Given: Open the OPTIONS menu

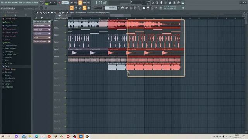Looking at the screenshot, I should [26, 3].
